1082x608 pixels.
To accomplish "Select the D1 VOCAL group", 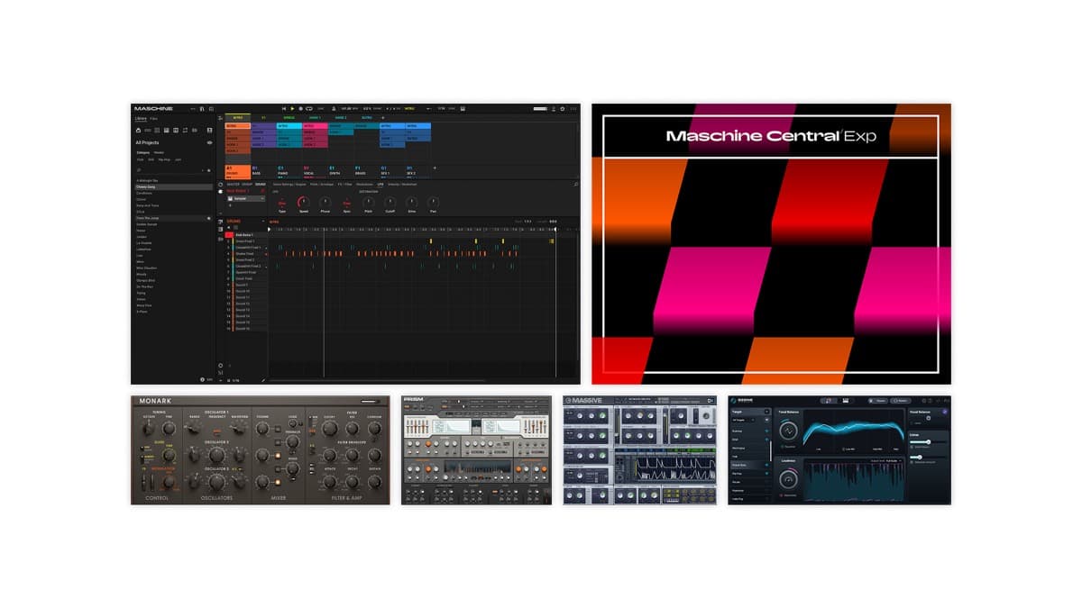I will 315,172.
